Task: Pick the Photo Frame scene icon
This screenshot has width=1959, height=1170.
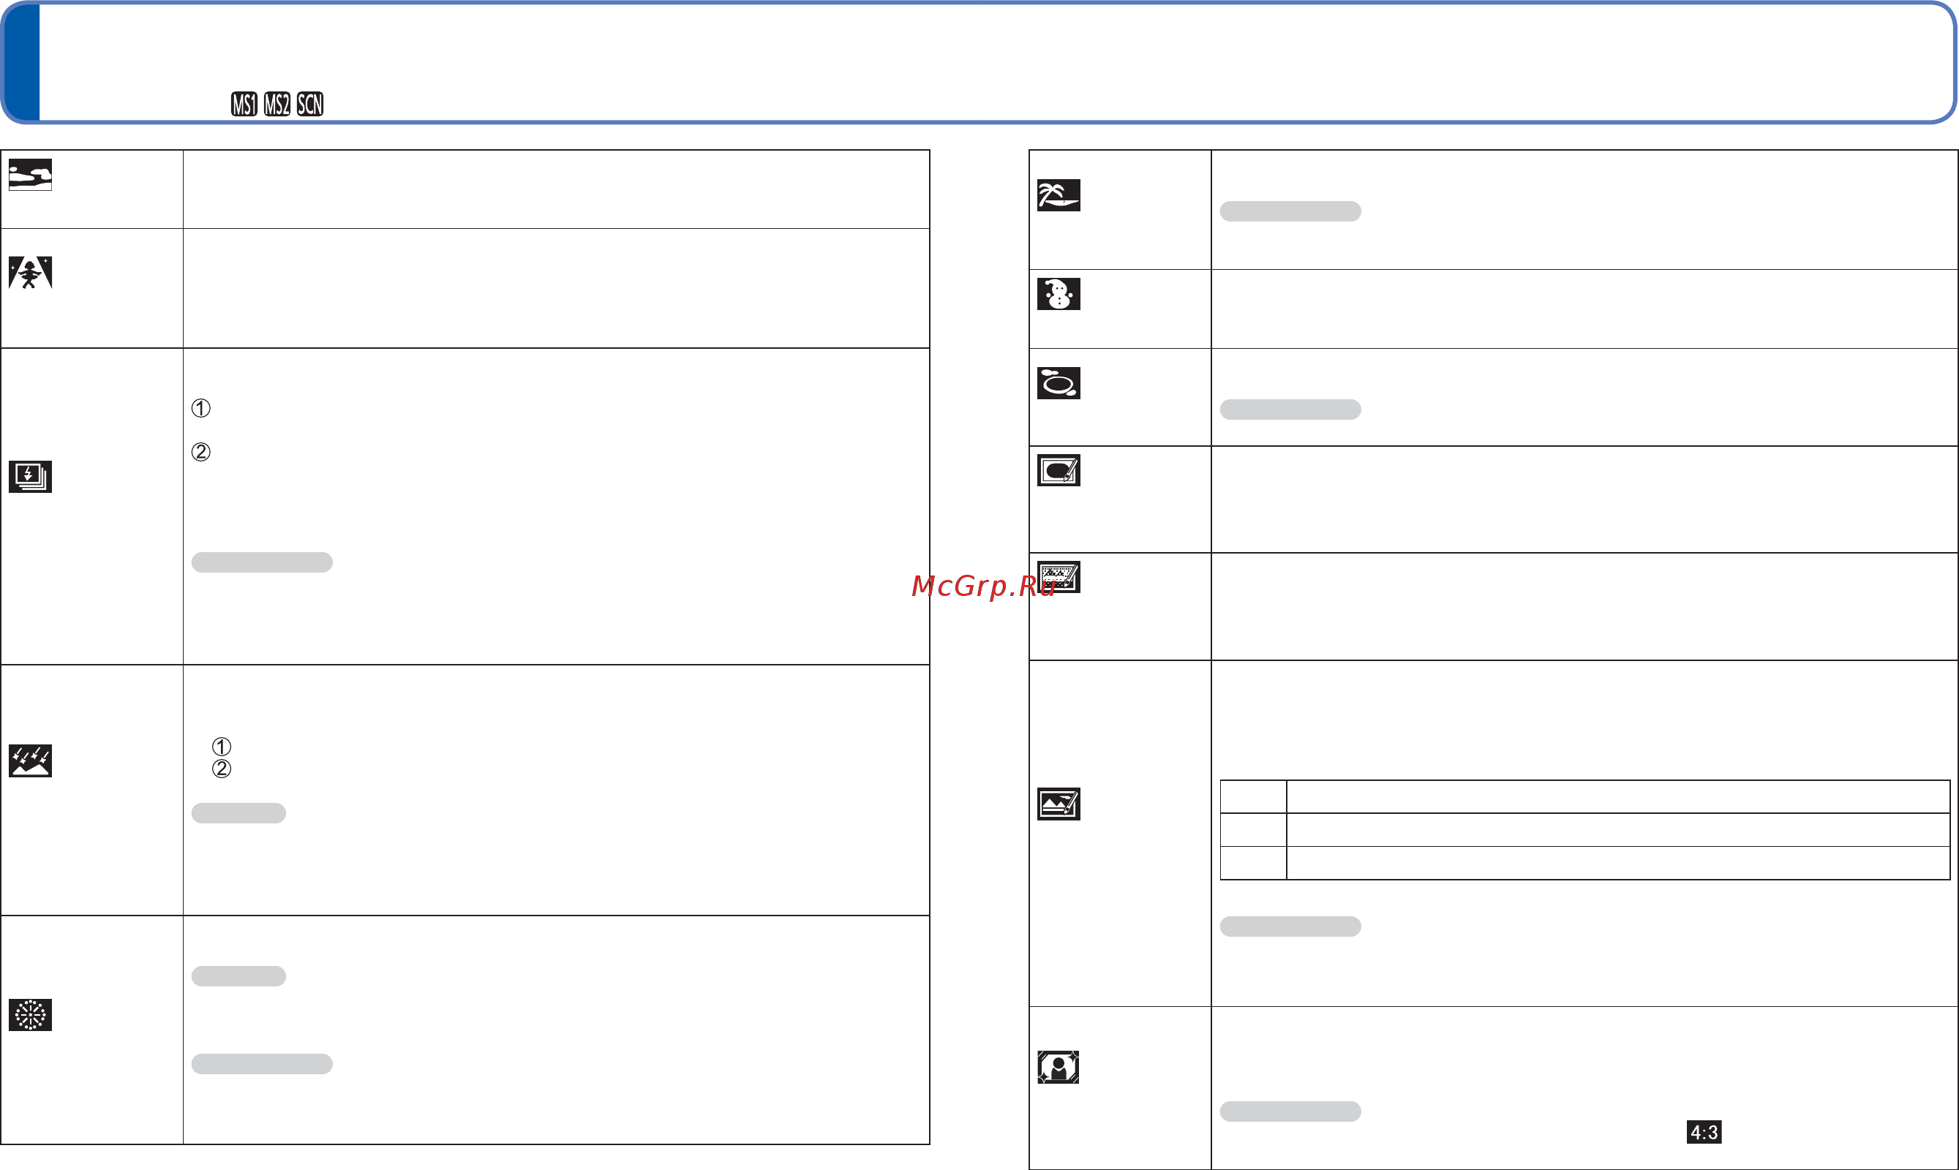Action: [1059, 1068]
